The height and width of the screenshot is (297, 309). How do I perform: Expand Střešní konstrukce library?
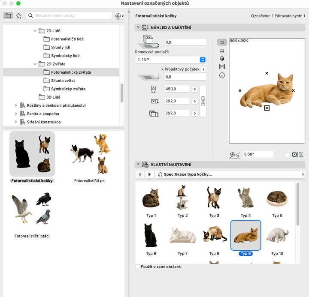(x=16, y=122)
